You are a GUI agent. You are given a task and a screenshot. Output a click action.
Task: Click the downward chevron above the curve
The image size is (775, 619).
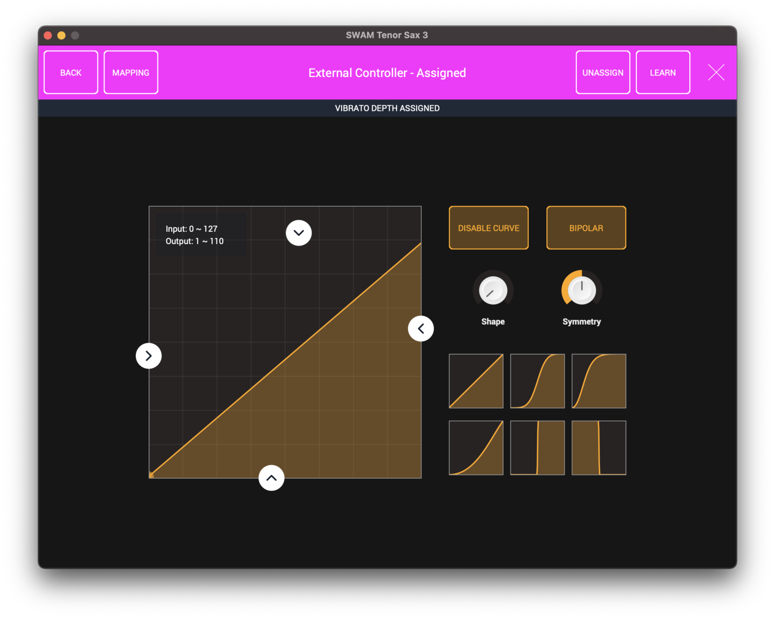pyautogui.click(x=298, y=232)
